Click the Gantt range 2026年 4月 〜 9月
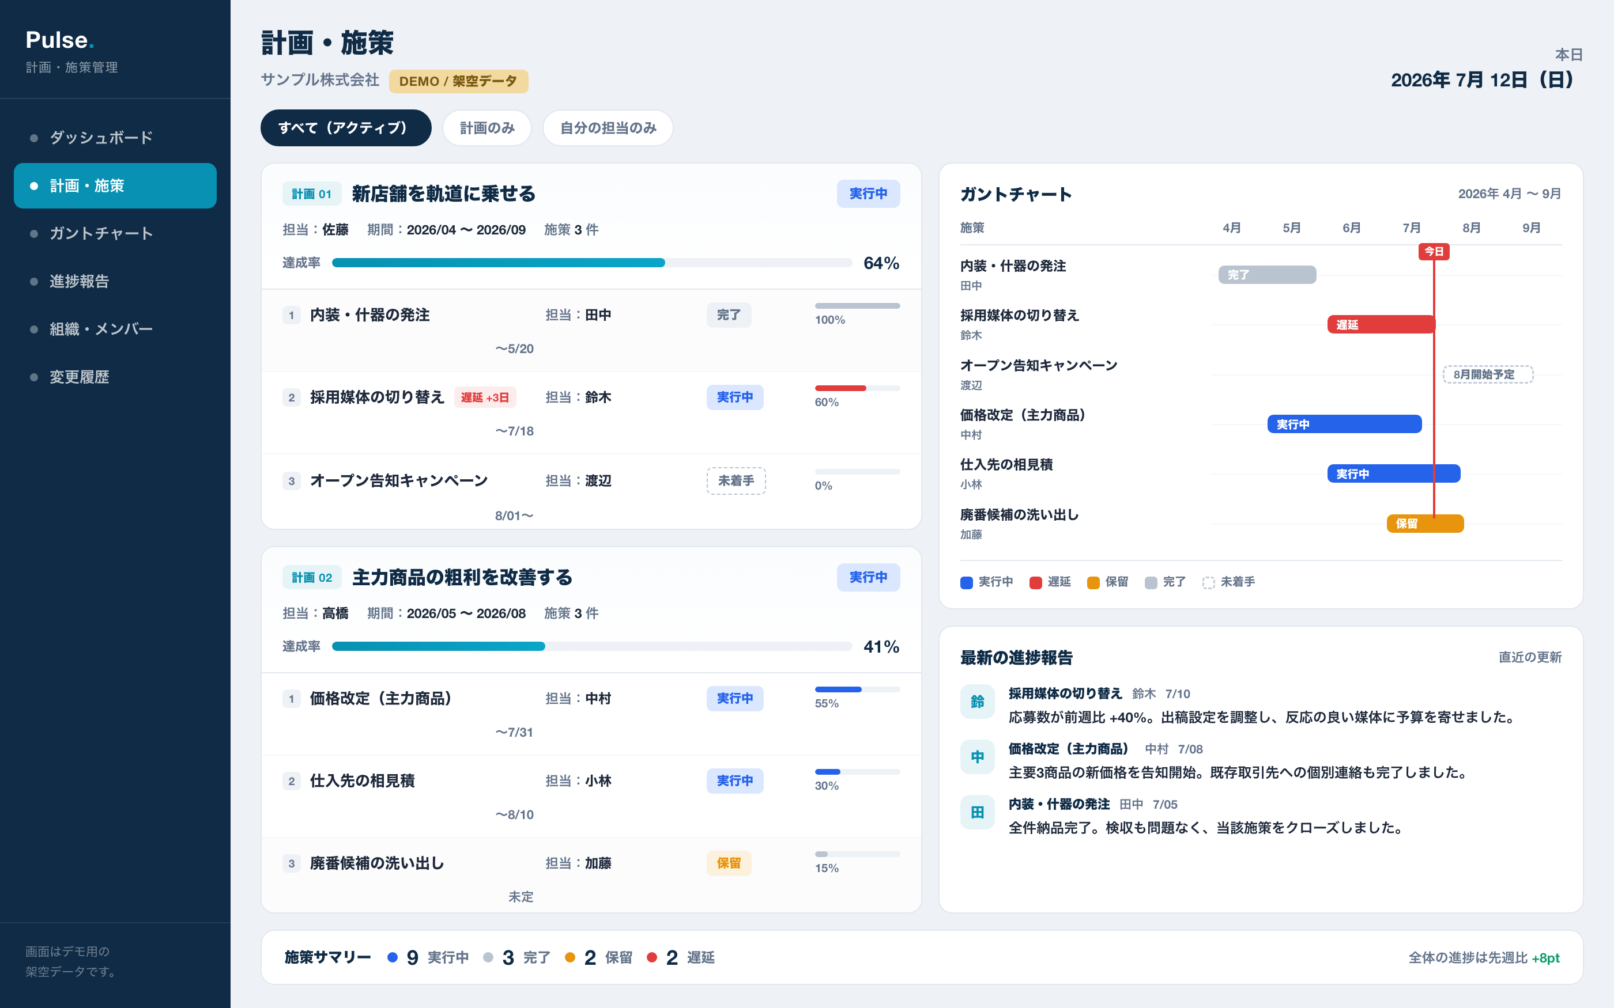1614x1008 pixels. point(1509,194)
